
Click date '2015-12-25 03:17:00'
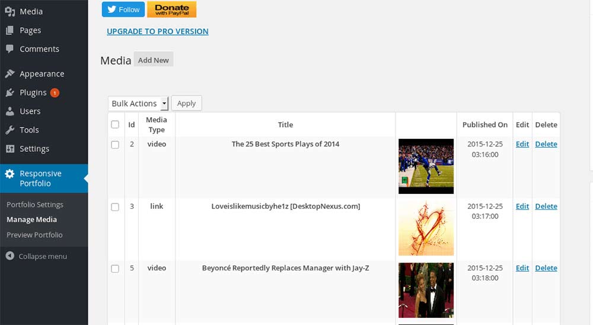pos(485,211)
